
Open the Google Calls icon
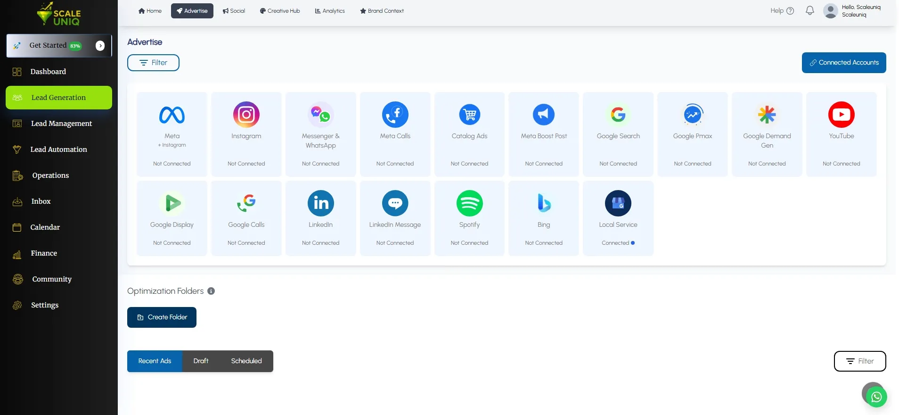(x=246, y=203)
